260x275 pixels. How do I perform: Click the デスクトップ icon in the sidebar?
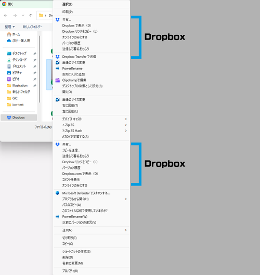(x=9, y=54)
